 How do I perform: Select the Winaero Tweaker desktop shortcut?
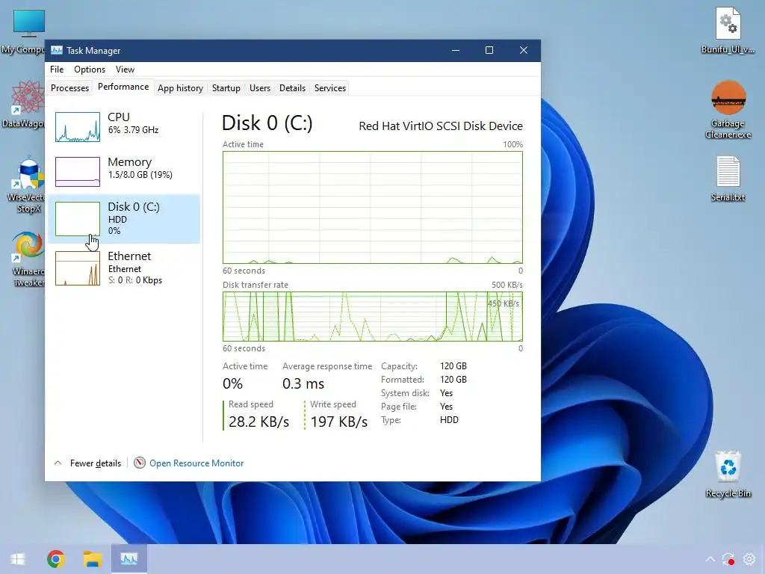tap(27, 259)
